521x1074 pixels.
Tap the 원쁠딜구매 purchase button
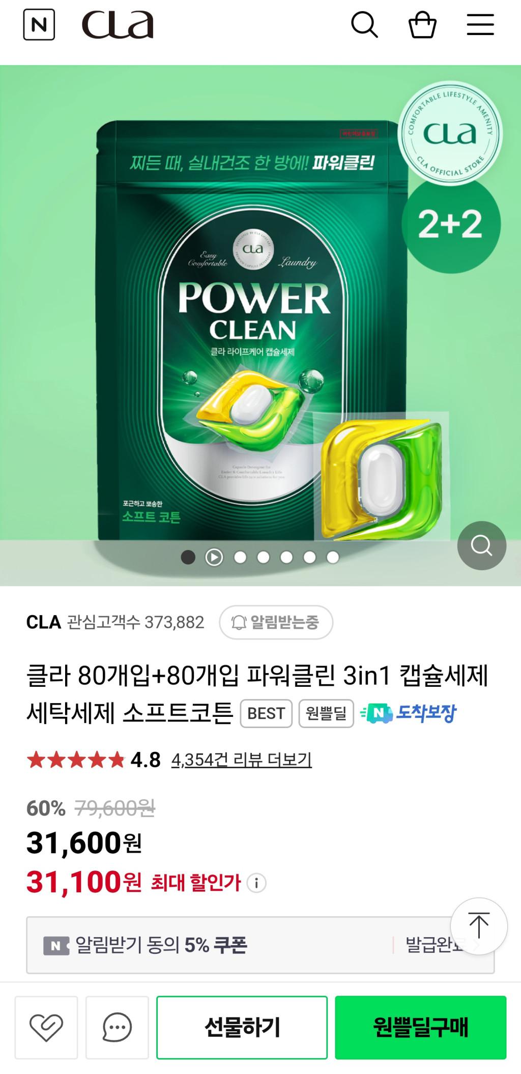[x=421, y=1027]
